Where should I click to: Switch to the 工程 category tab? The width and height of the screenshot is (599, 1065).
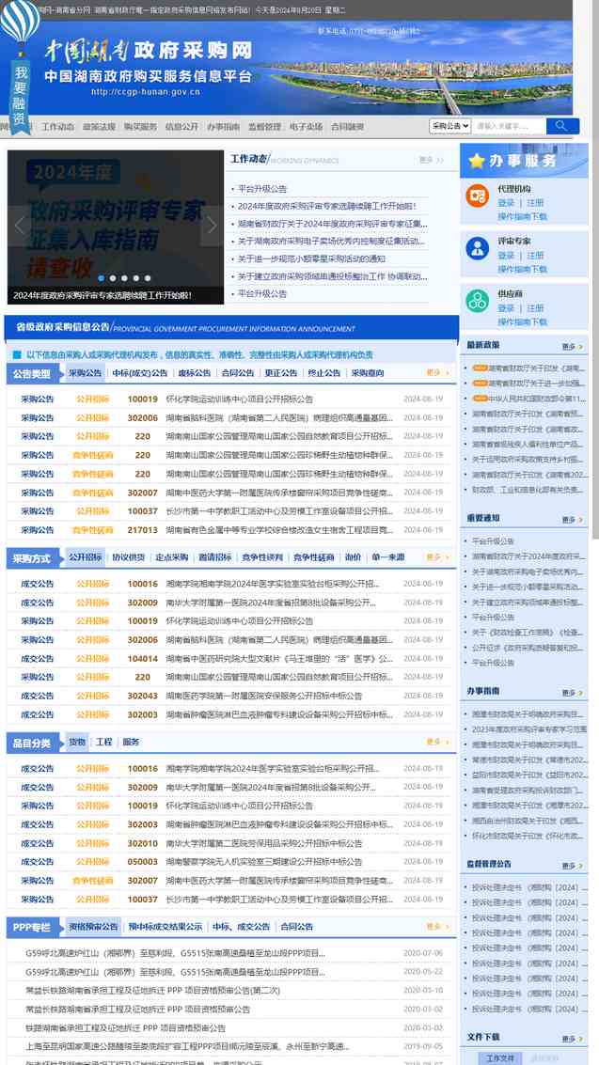point(103,743)
